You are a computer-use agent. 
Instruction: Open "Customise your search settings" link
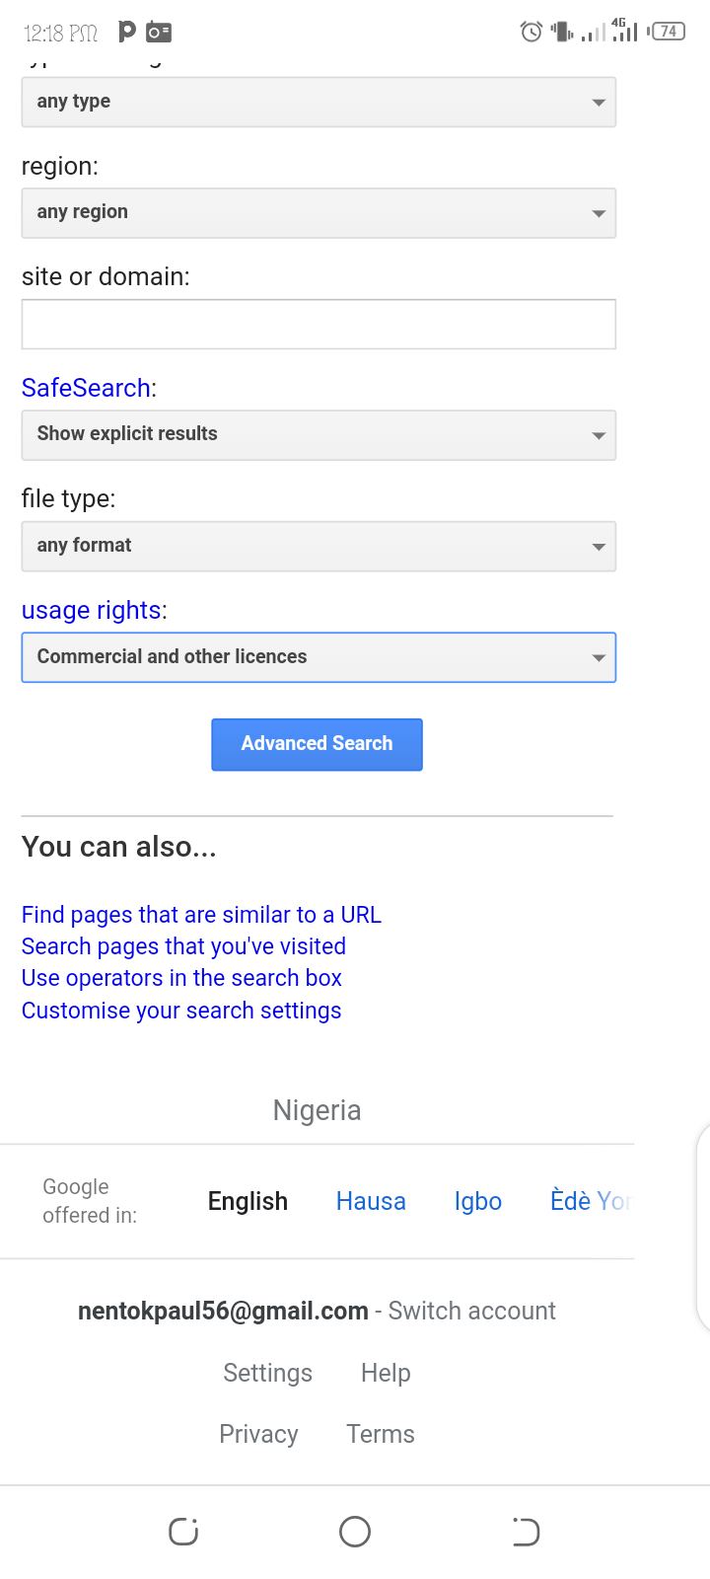pyautogui.click(x=181, y=1011)
